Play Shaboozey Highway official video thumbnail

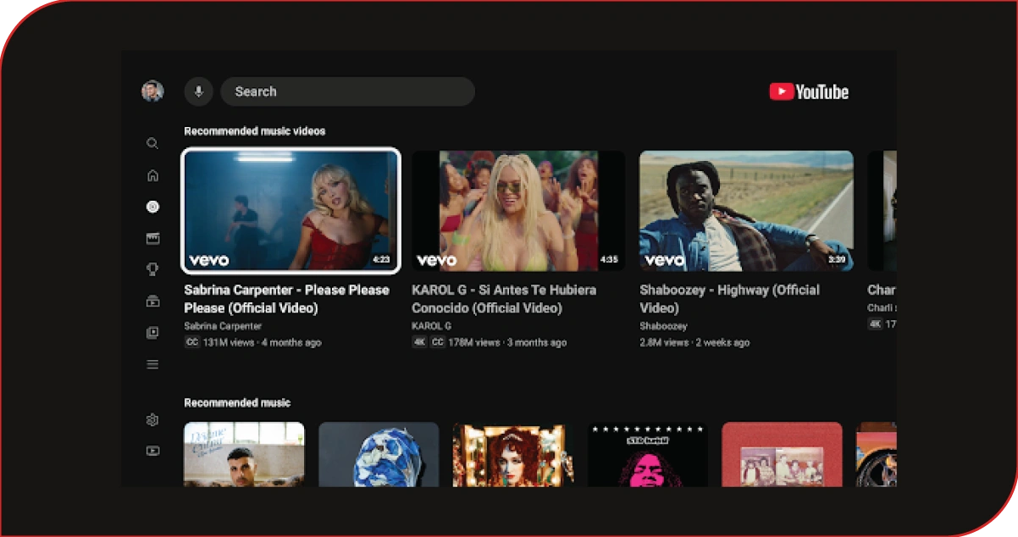pos(746,211)
